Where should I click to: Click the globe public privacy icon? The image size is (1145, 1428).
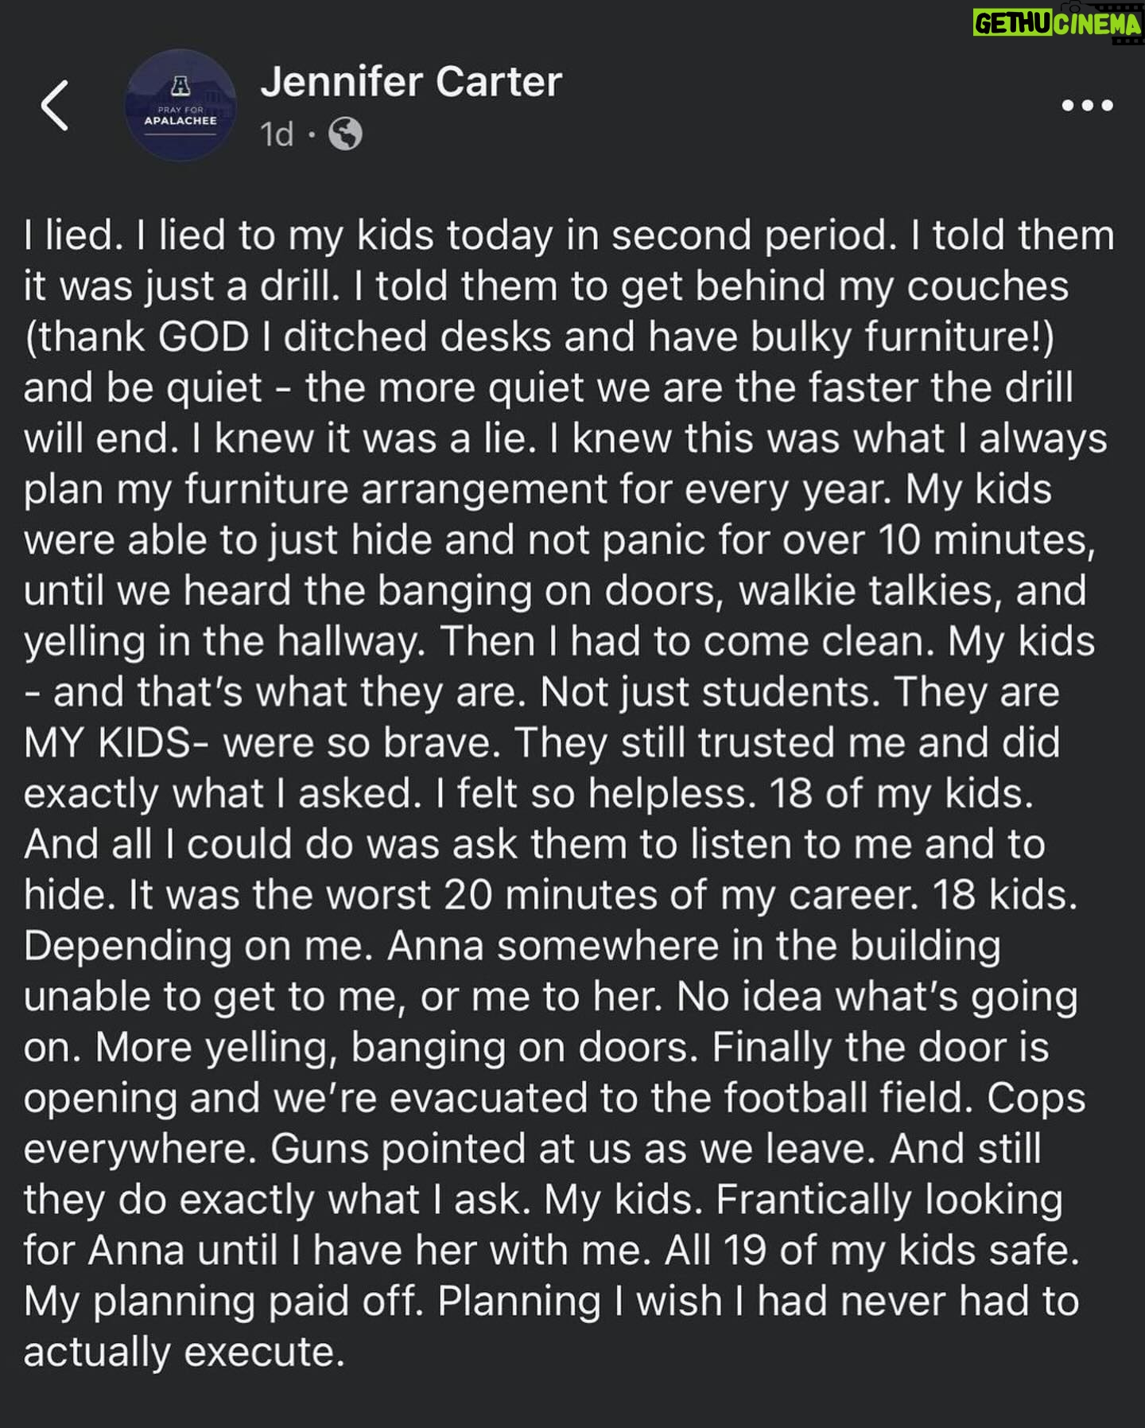click(x=346, y=134)
